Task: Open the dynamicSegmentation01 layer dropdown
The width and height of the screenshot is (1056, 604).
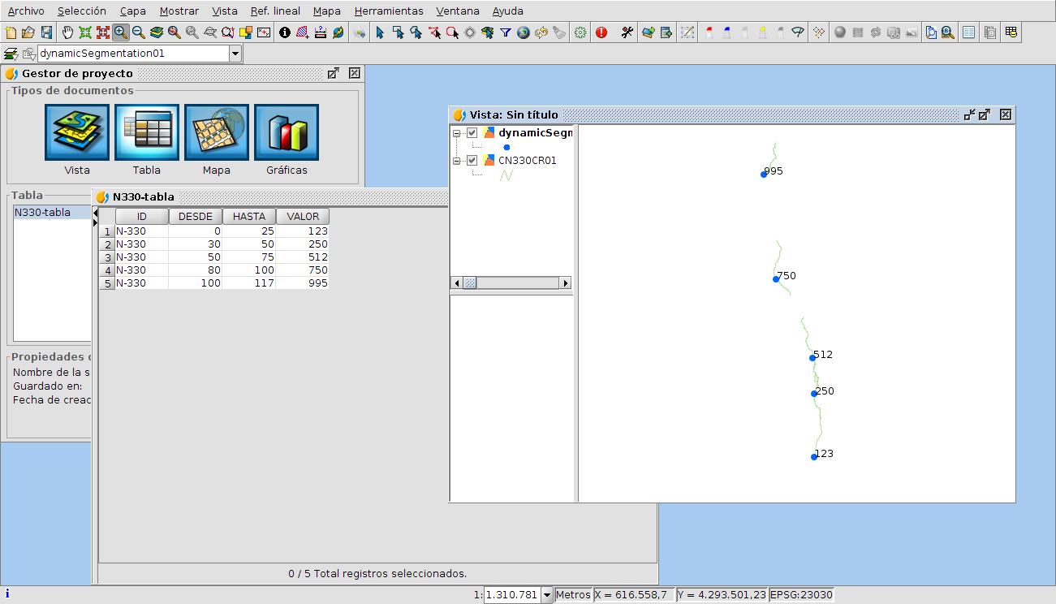Action: 235,54
